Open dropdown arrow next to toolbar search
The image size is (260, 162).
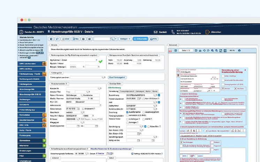[116, 39]
